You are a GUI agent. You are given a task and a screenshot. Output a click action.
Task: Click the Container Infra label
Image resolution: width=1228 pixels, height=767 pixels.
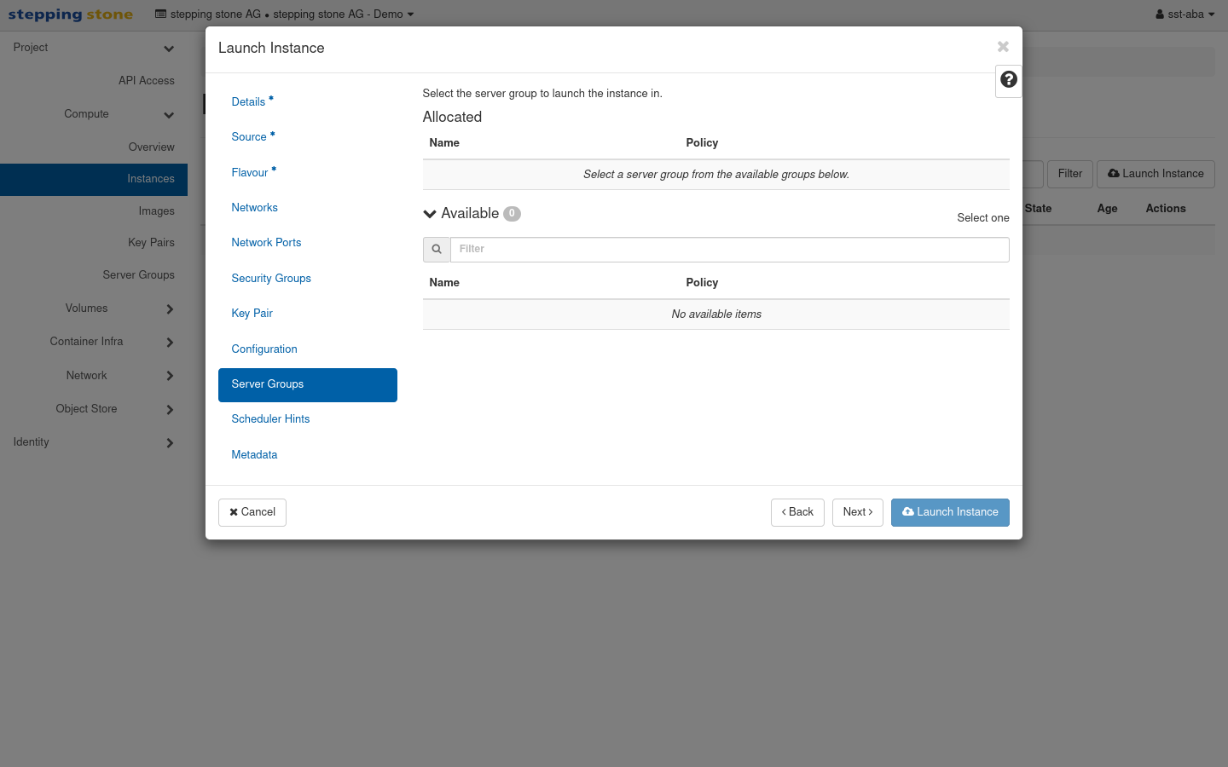coord(86,341)
